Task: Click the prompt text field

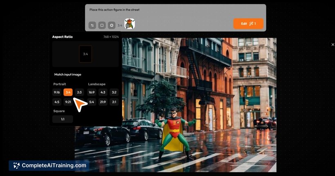Action: click(175, 10)
